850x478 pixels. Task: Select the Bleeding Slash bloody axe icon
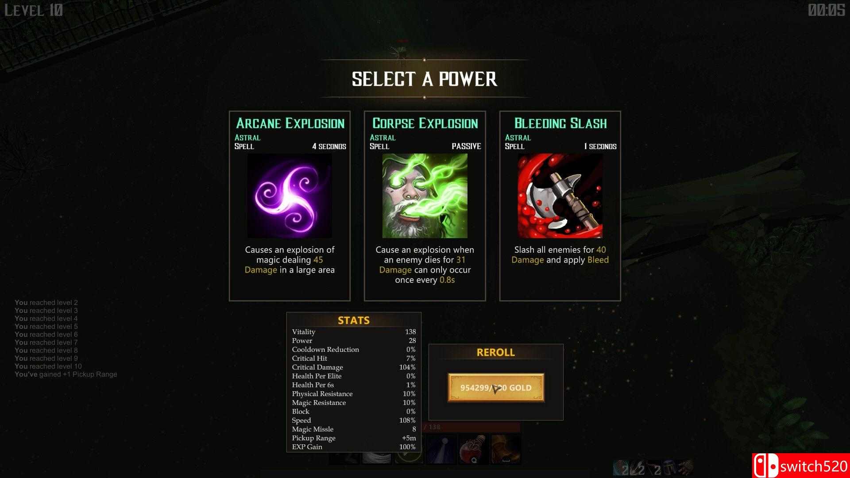coord(560,196)
